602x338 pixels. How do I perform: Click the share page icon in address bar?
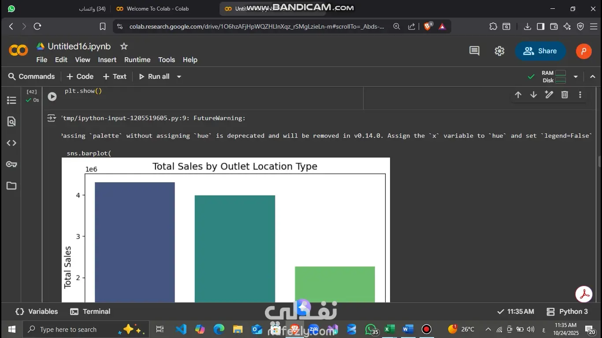pos(412,26)
